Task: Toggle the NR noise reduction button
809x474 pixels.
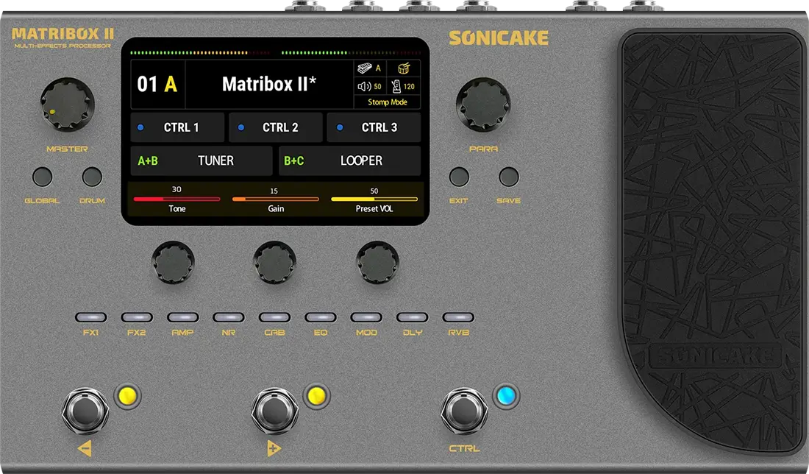Action: tap(229, 317)
